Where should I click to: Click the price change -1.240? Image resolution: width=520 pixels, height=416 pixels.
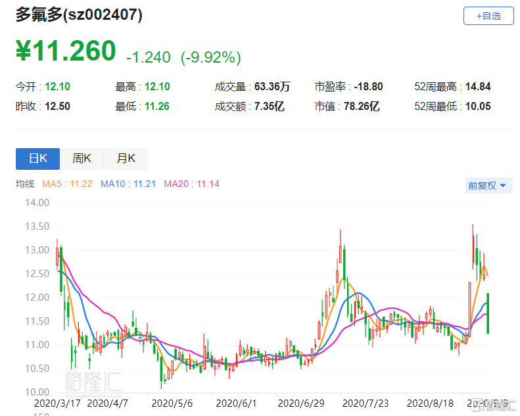[x=148, y=57]
